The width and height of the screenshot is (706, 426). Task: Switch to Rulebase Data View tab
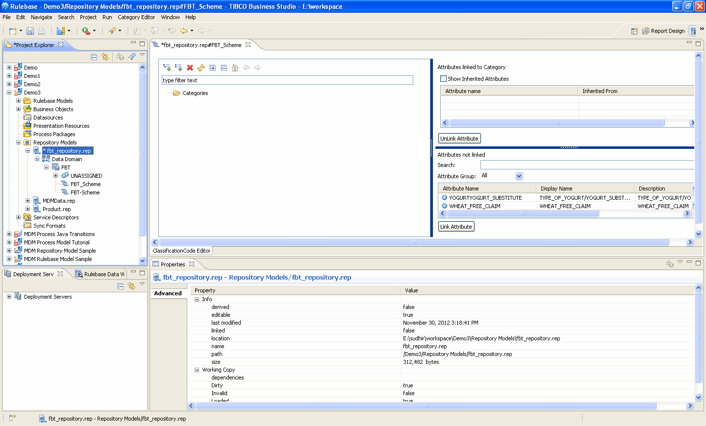pyautogui.click(x=100, y=274)
